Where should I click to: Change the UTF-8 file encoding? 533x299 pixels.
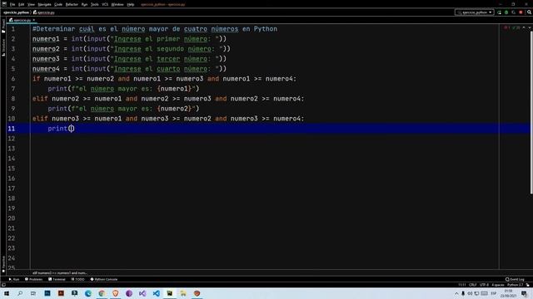(484, 285)
